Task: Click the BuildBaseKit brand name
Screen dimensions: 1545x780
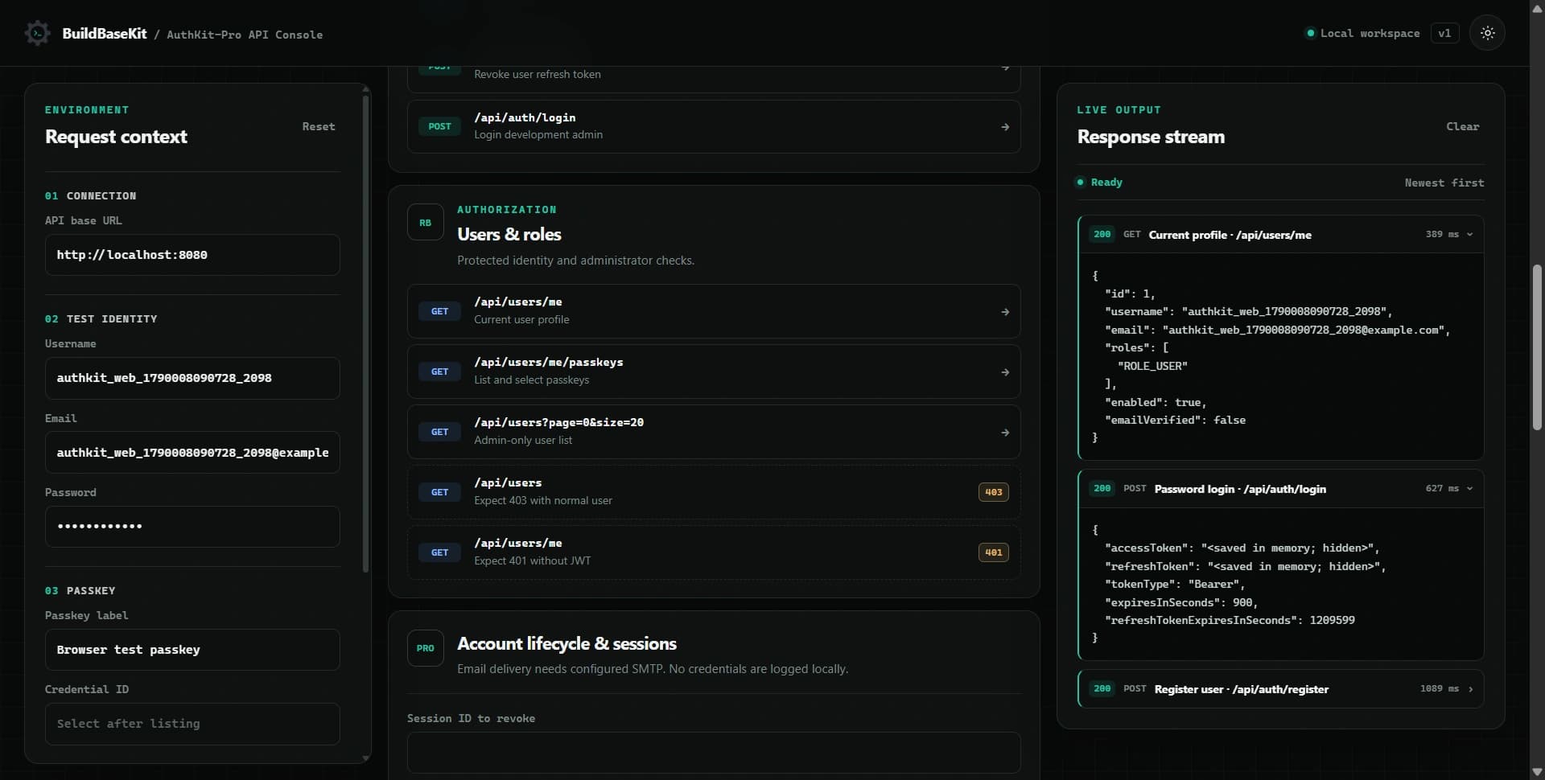Action: coord(105,34)
